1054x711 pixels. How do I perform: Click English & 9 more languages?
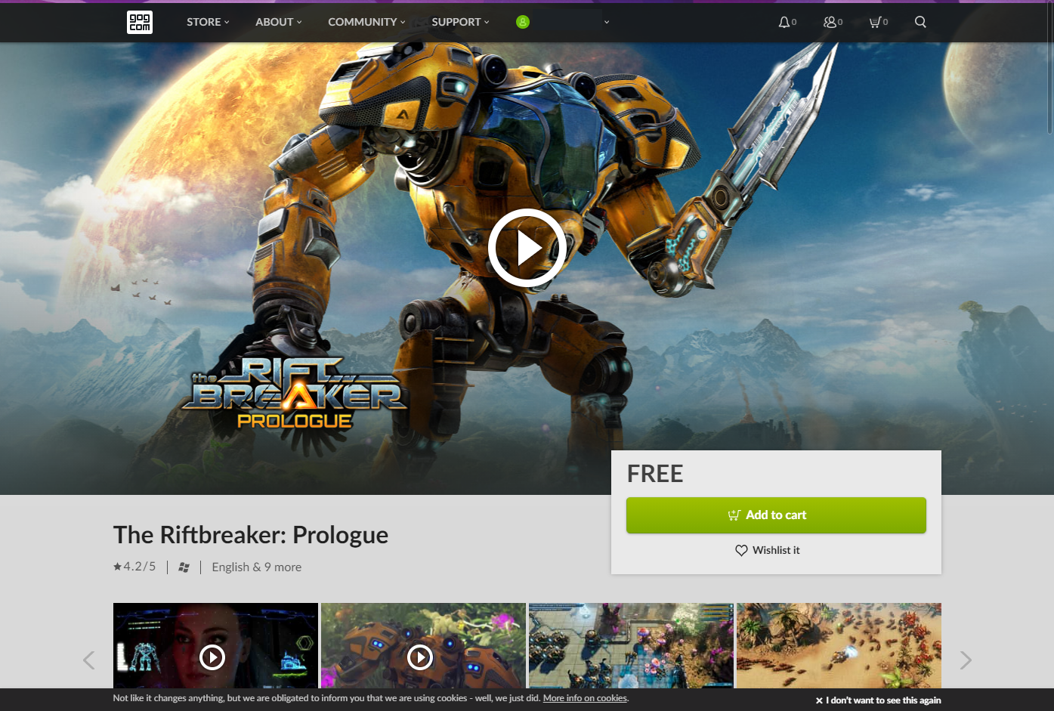(x=256, y=567)
